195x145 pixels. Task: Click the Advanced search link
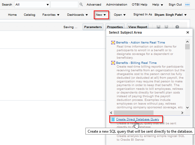94,5
